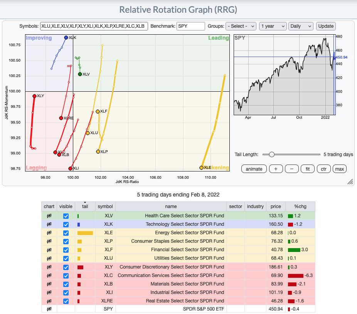
Task: Click the XLE yellow endpoint marker
Action: (x=201, y=168)
